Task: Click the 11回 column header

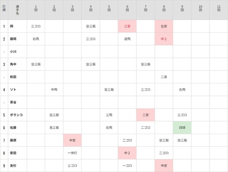Action: (218, 8)
